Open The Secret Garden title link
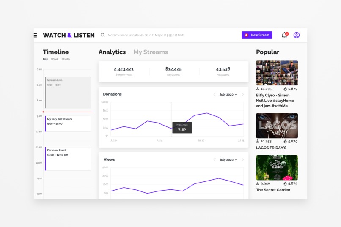341x227 pixels. (x=273, y=190)
